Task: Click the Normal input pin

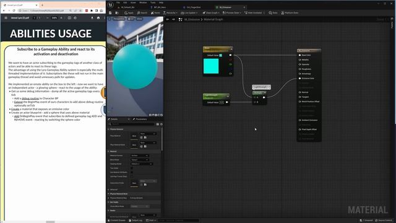Action: click(x=299, y=92)
